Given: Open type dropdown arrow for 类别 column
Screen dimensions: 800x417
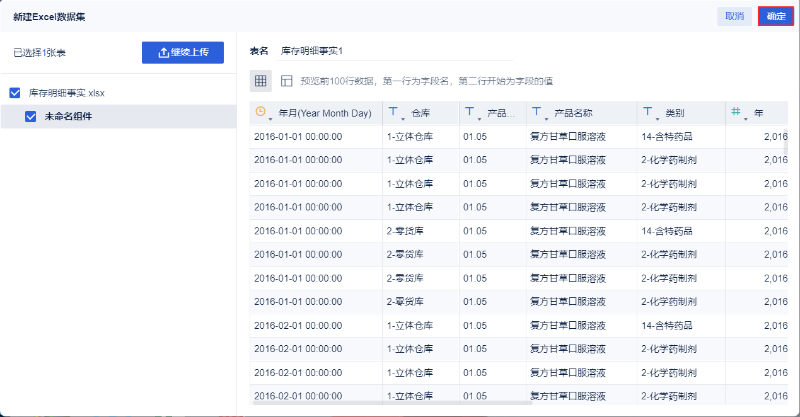Looking at the screenshot, I should click(658, 118).
